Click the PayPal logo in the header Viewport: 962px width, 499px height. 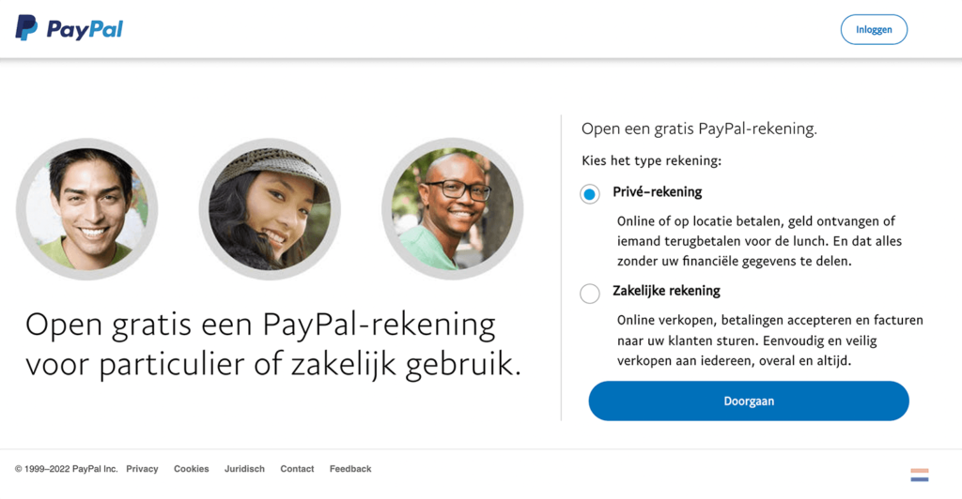click(x=69, y=29)
